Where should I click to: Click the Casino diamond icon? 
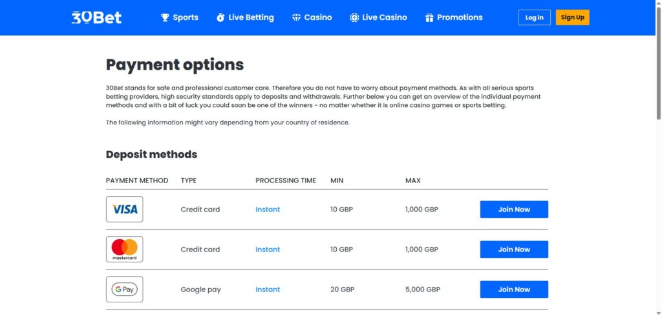(296, 17)
